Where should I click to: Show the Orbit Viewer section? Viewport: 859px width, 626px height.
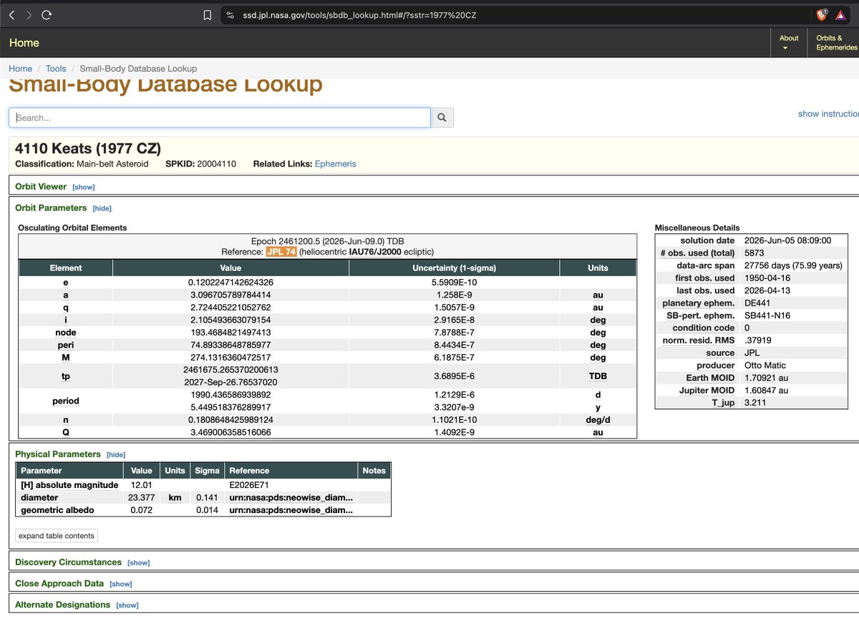[84, 187]
